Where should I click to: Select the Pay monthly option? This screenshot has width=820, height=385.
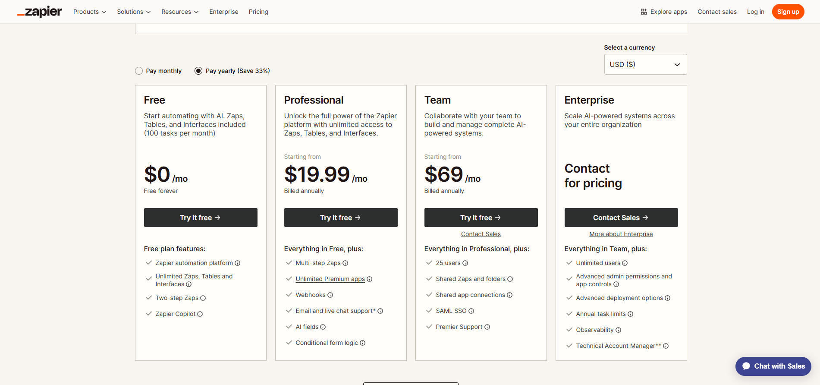tap(139, 71)
